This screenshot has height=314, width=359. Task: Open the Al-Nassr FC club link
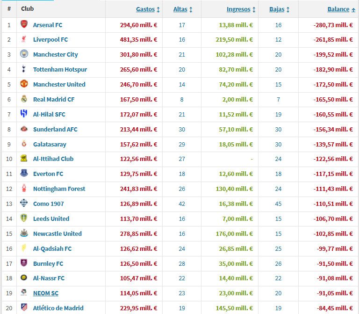(x=49, y=278)
